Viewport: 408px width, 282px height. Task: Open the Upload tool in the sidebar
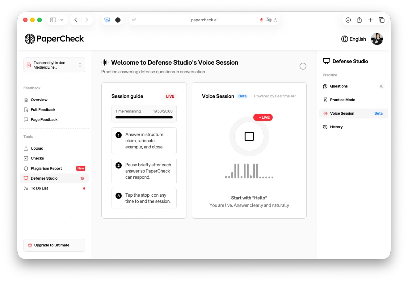click(x=27, y=148)
